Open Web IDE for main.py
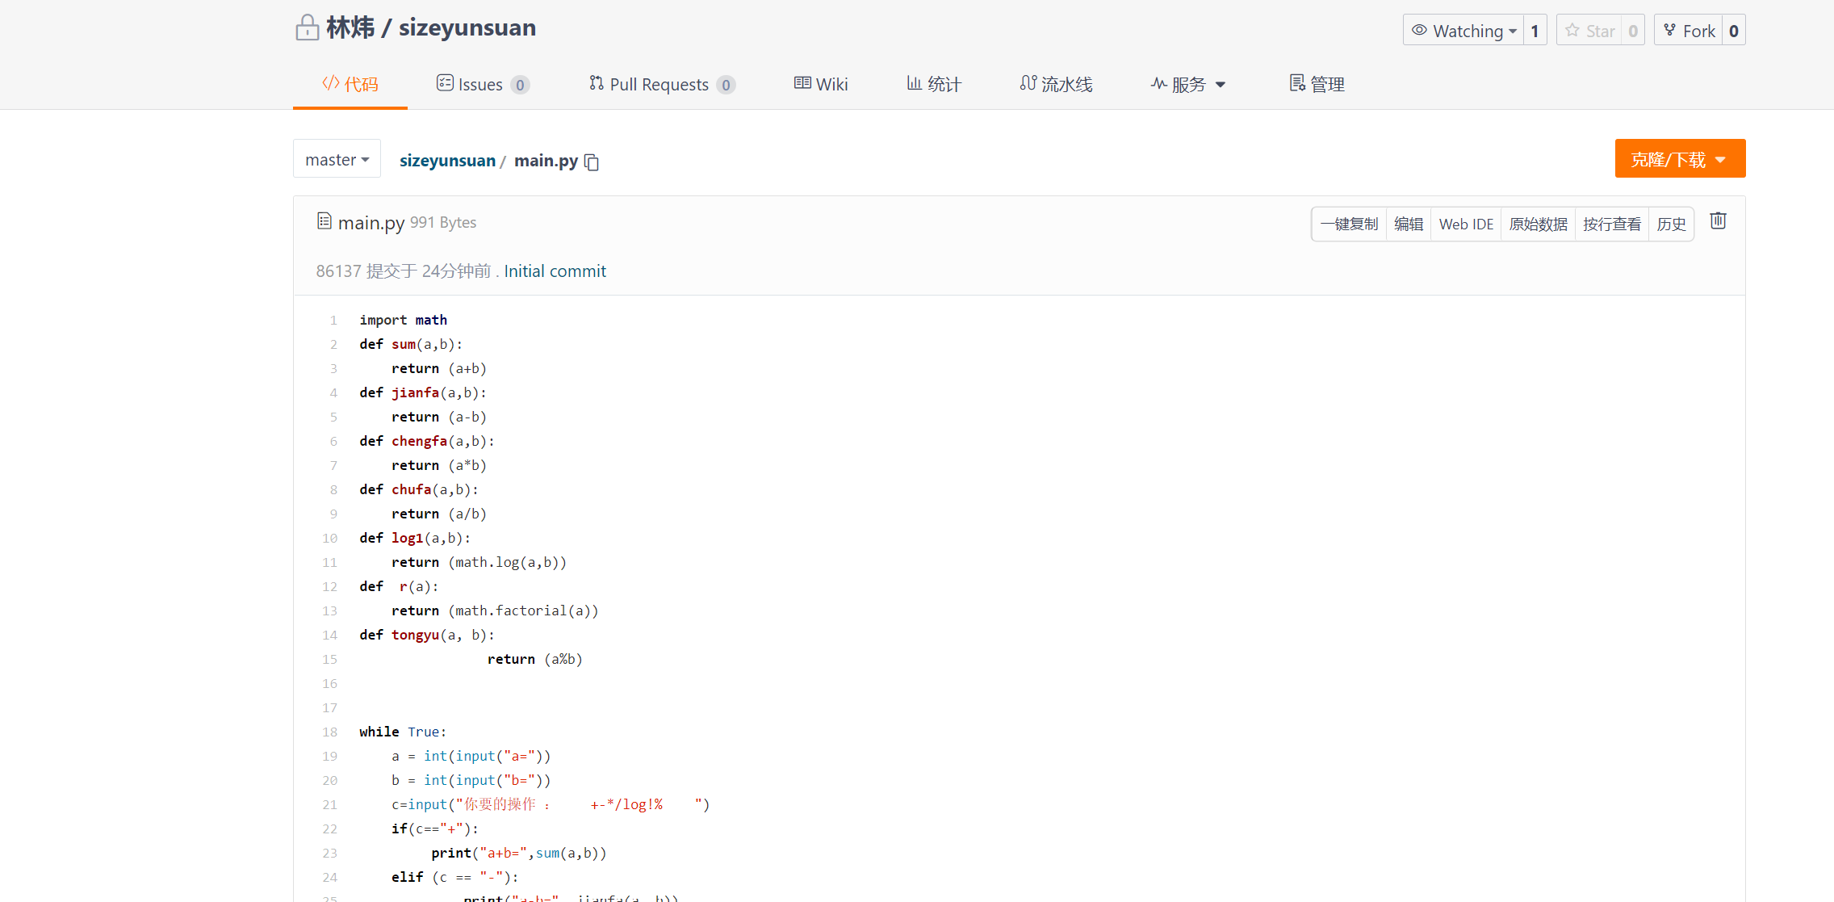Image resolution: width=1834 pixels, height=902 pixels. point(1466,224)
